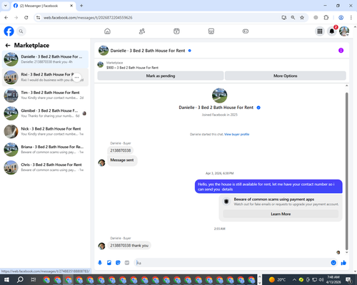Click the message bubble 2138870338 thank you
The width and height of the screenshot is (357, 285).
tap(129, 245)
